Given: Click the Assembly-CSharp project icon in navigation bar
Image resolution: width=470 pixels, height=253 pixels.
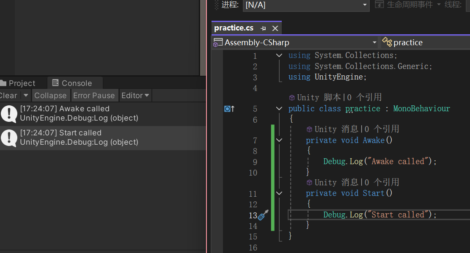Looking at the screenshot, I should click(x=217, y=42).
